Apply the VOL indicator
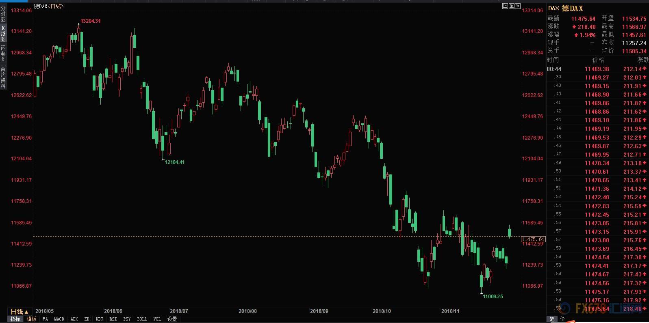649x323 pixels. pyautogui.click(x=157, y=319)
